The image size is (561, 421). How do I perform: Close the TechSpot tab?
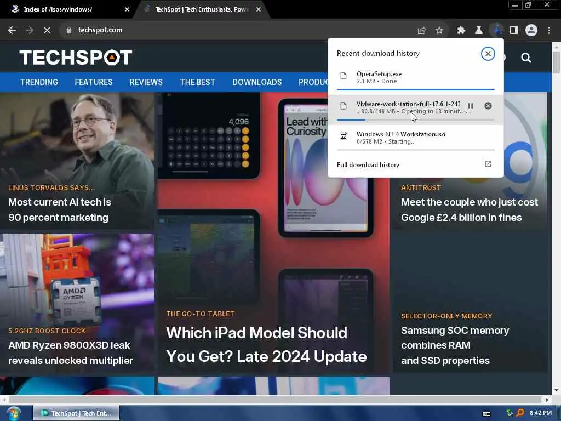click(259, 10)
